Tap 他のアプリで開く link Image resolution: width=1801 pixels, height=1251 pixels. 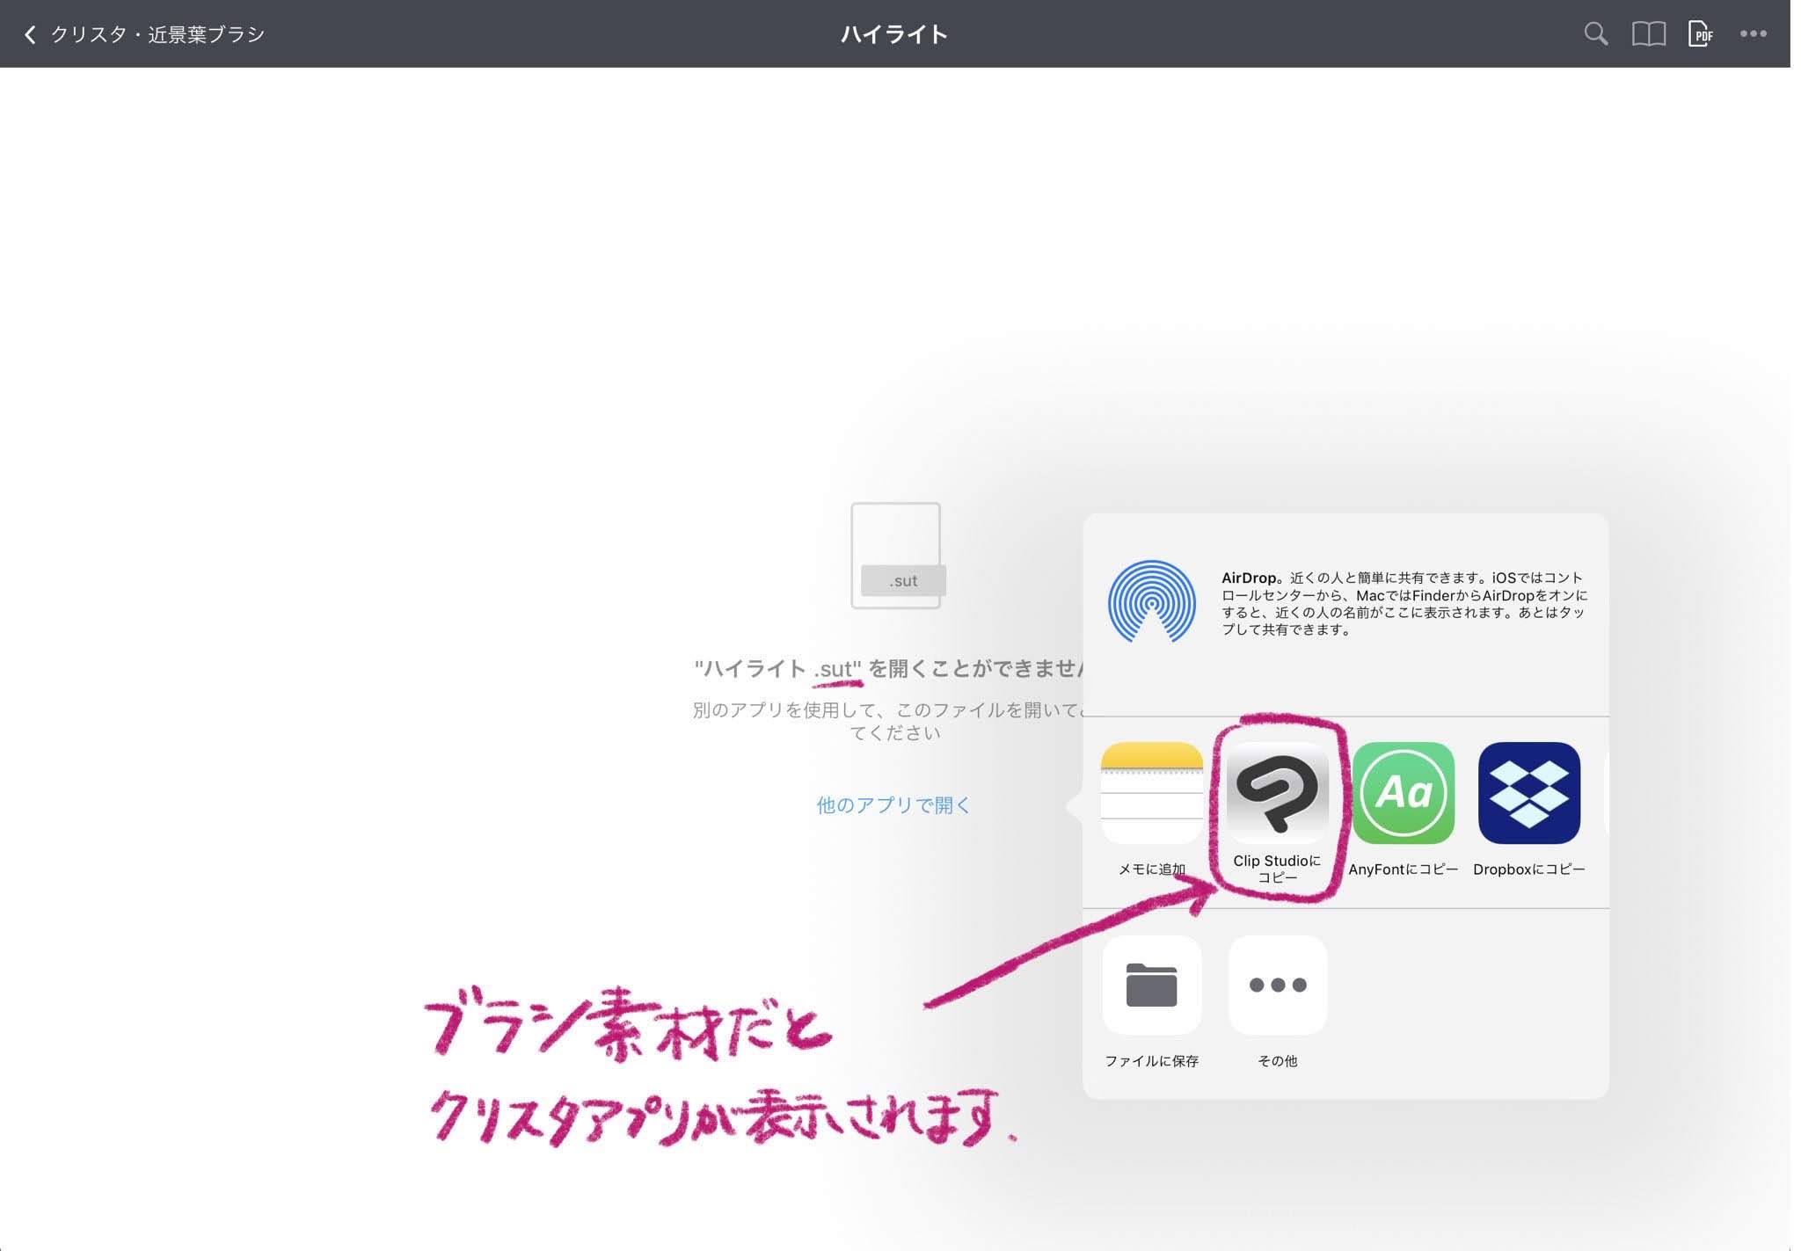coord(893,805)
